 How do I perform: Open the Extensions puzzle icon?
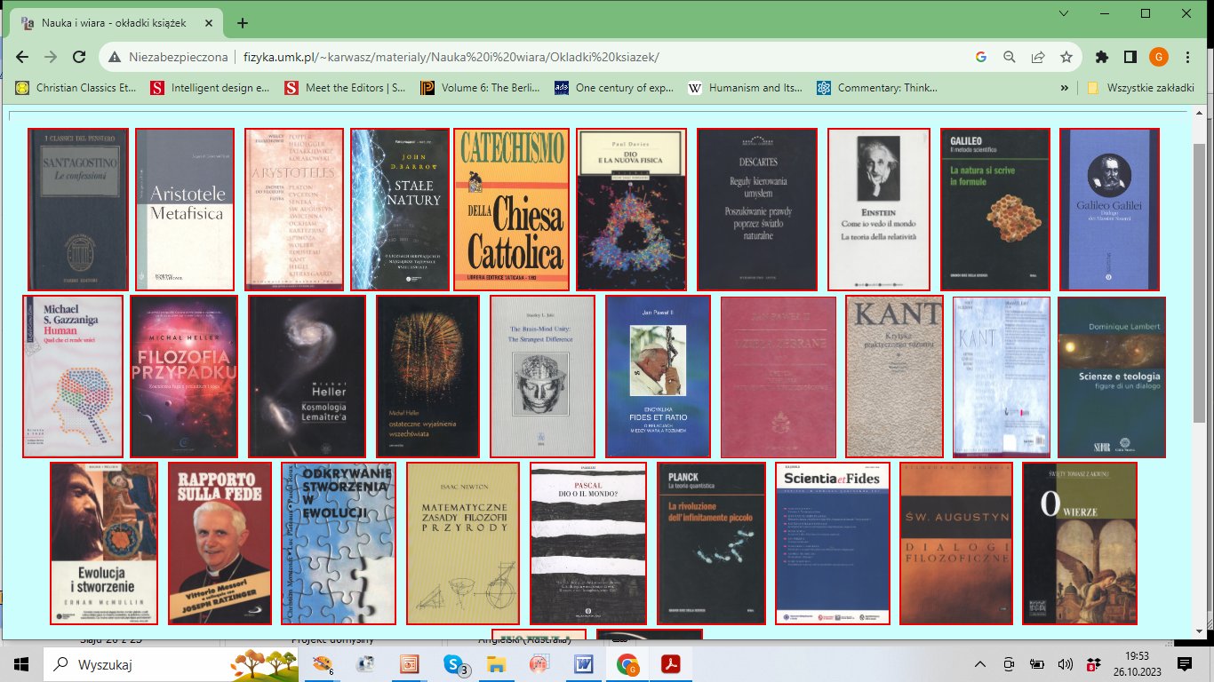coord(1102,57)
